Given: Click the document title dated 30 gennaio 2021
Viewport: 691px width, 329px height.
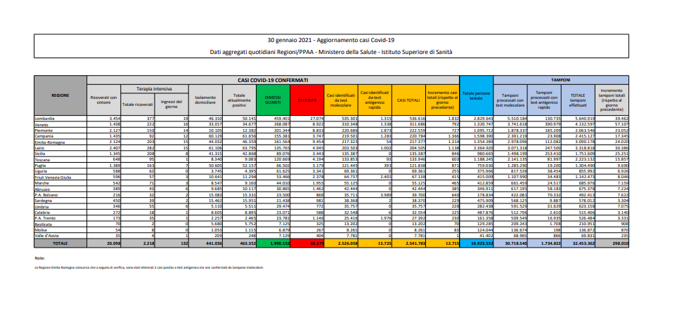Looking at the screenshot, I should [344, 41].
